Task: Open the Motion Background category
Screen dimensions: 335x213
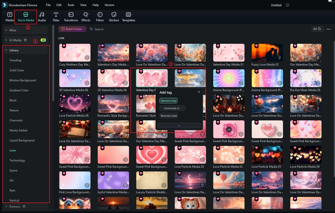Action: click(23, 80)
